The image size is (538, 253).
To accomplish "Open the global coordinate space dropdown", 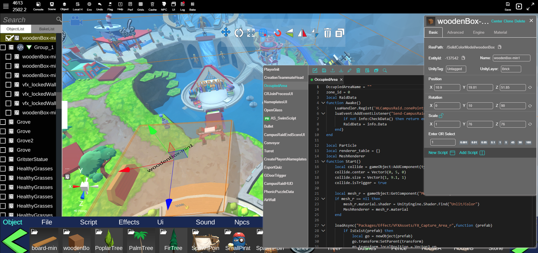I will pos(264,33).
